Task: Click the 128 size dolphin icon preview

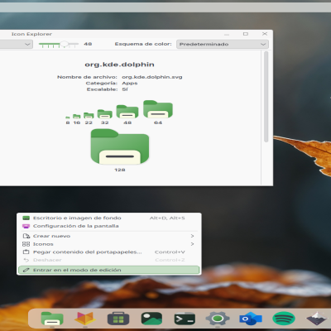Action: point(120,146)
